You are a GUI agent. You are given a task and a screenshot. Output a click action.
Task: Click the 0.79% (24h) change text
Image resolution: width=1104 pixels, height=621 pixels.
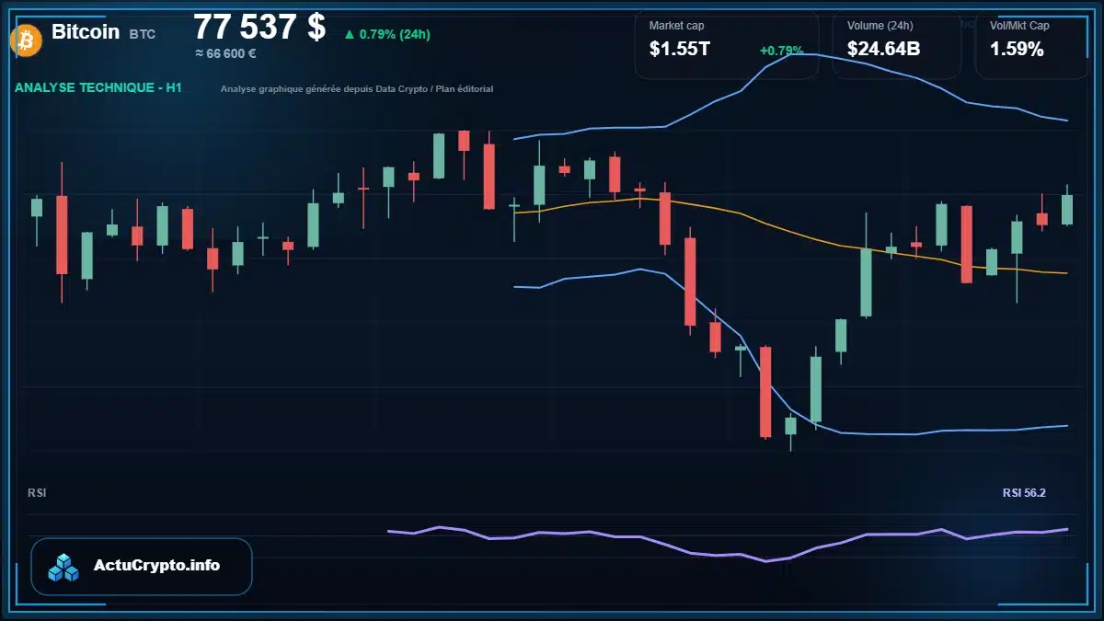tap(395, 35)
